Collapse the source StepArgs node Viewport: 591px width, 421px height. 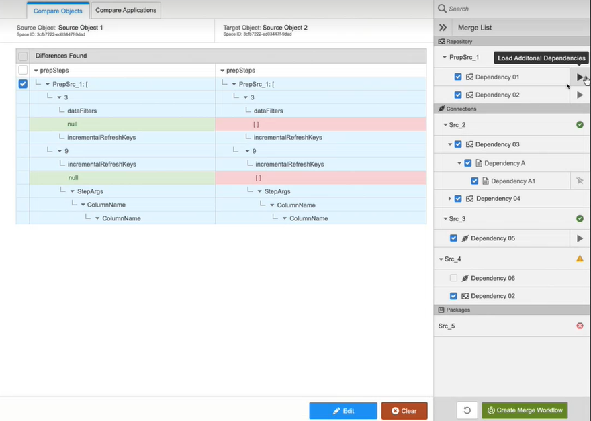(x=72, y=191)
